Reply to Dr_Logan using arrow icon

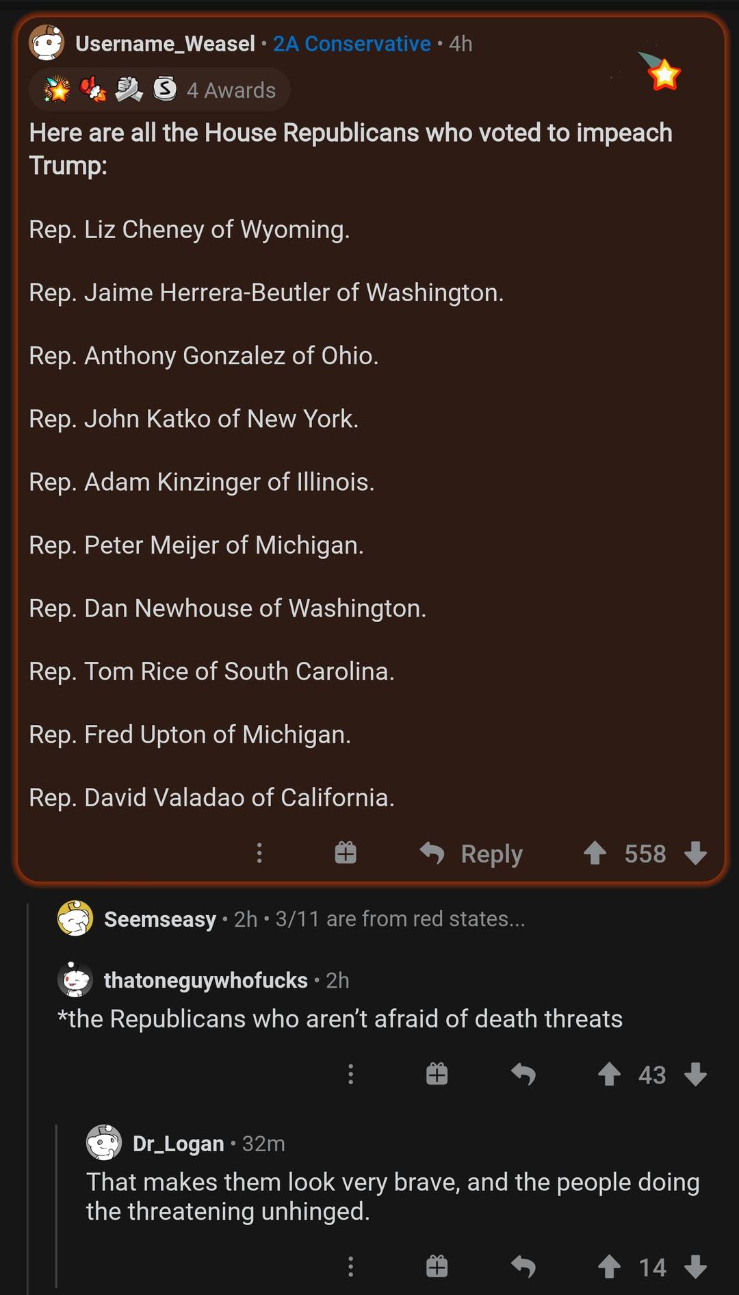523,1267
